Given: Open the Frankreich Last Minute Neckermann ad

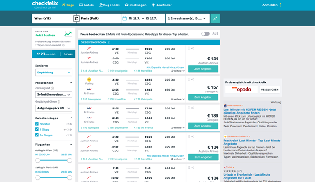Looking at the screenshot, I should tap(252, 142).
